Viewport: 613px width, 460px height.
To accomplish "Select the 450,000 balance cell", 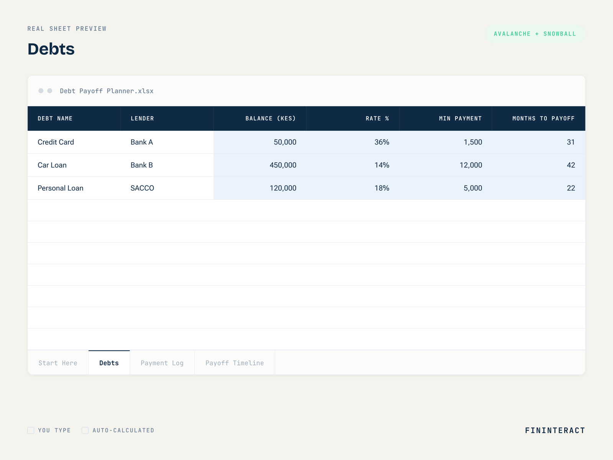I will (260, 165).
